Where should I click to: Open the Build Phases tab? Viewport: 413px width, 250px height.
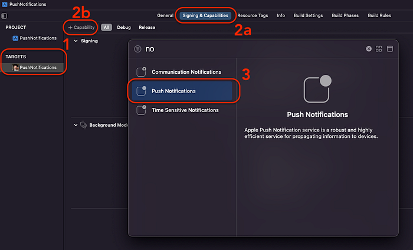pos(345,15)
